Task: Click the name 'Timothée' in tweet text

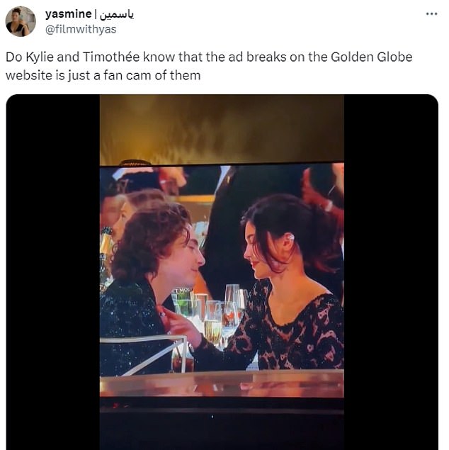Action: pyautogui.click(x=111, y=57)
